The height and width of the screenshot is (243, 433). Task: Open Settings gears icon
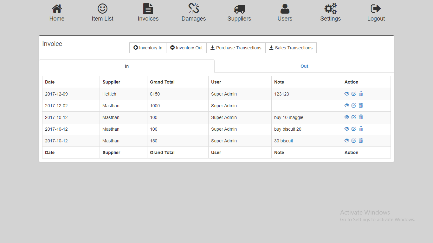(330, 9)
